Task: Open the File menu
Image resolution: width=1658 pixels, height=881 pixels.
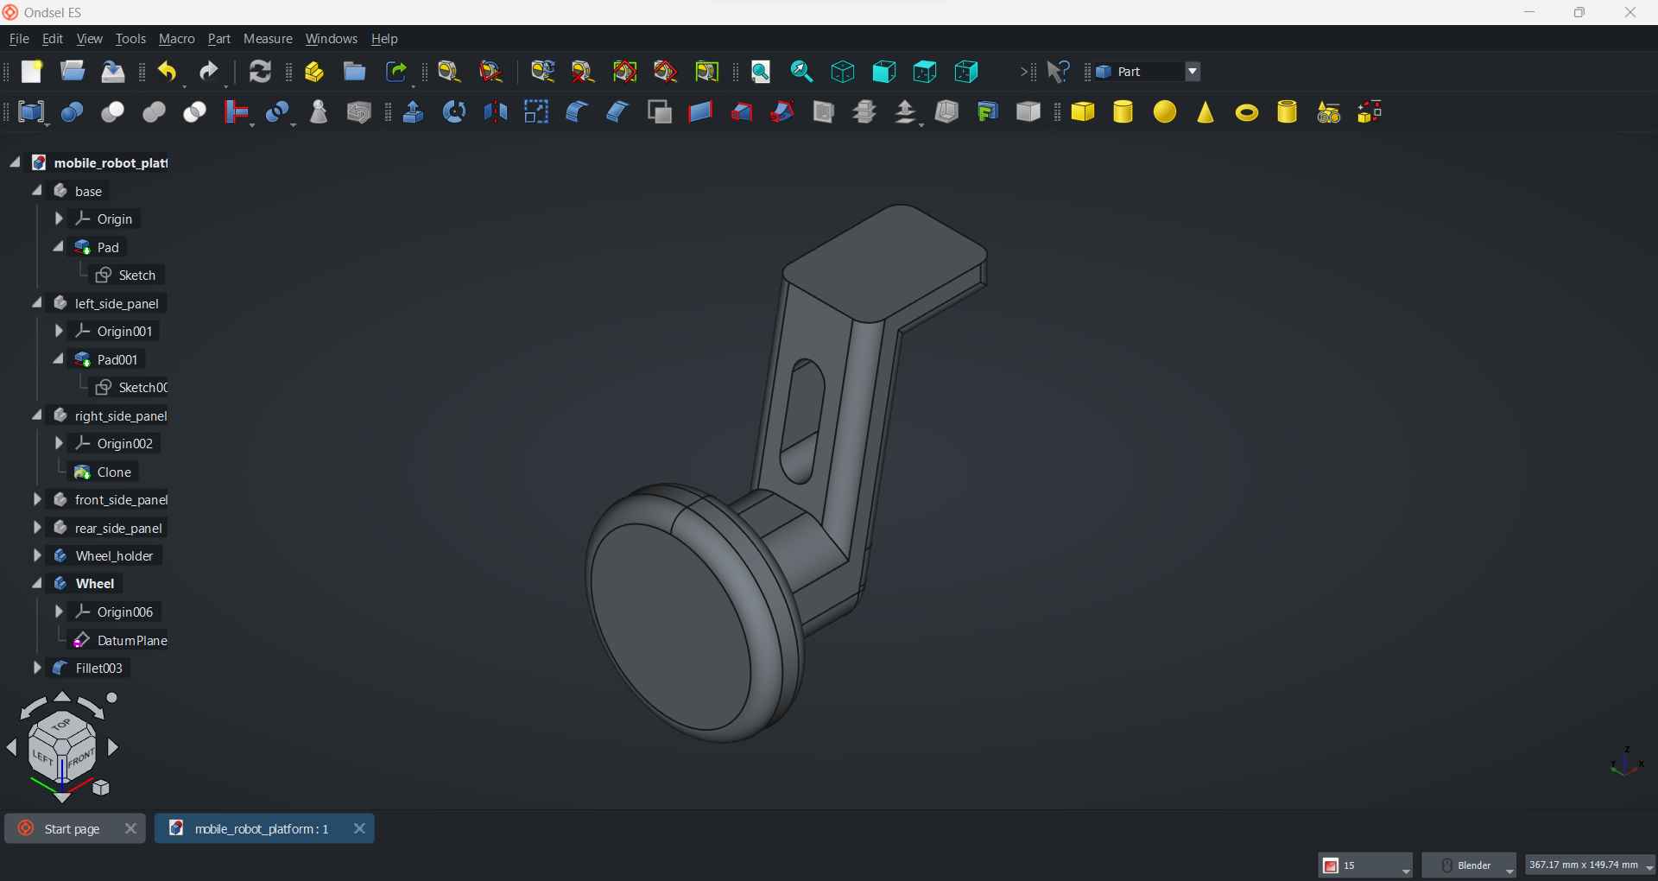Action: coord(19,39)
